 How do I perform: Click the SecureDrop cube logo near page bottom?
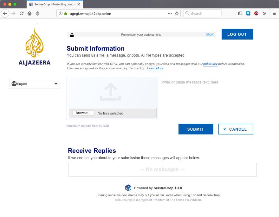128,188
